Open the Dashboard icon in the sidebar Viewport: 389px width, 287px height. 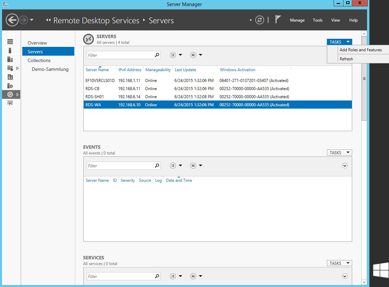(10, 42)
